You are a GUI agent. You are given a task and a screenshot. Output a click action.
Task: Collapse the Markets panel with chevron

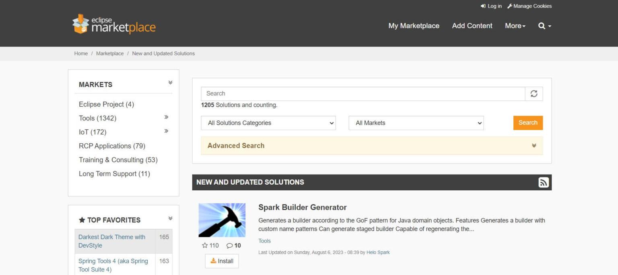click(170, 83)
